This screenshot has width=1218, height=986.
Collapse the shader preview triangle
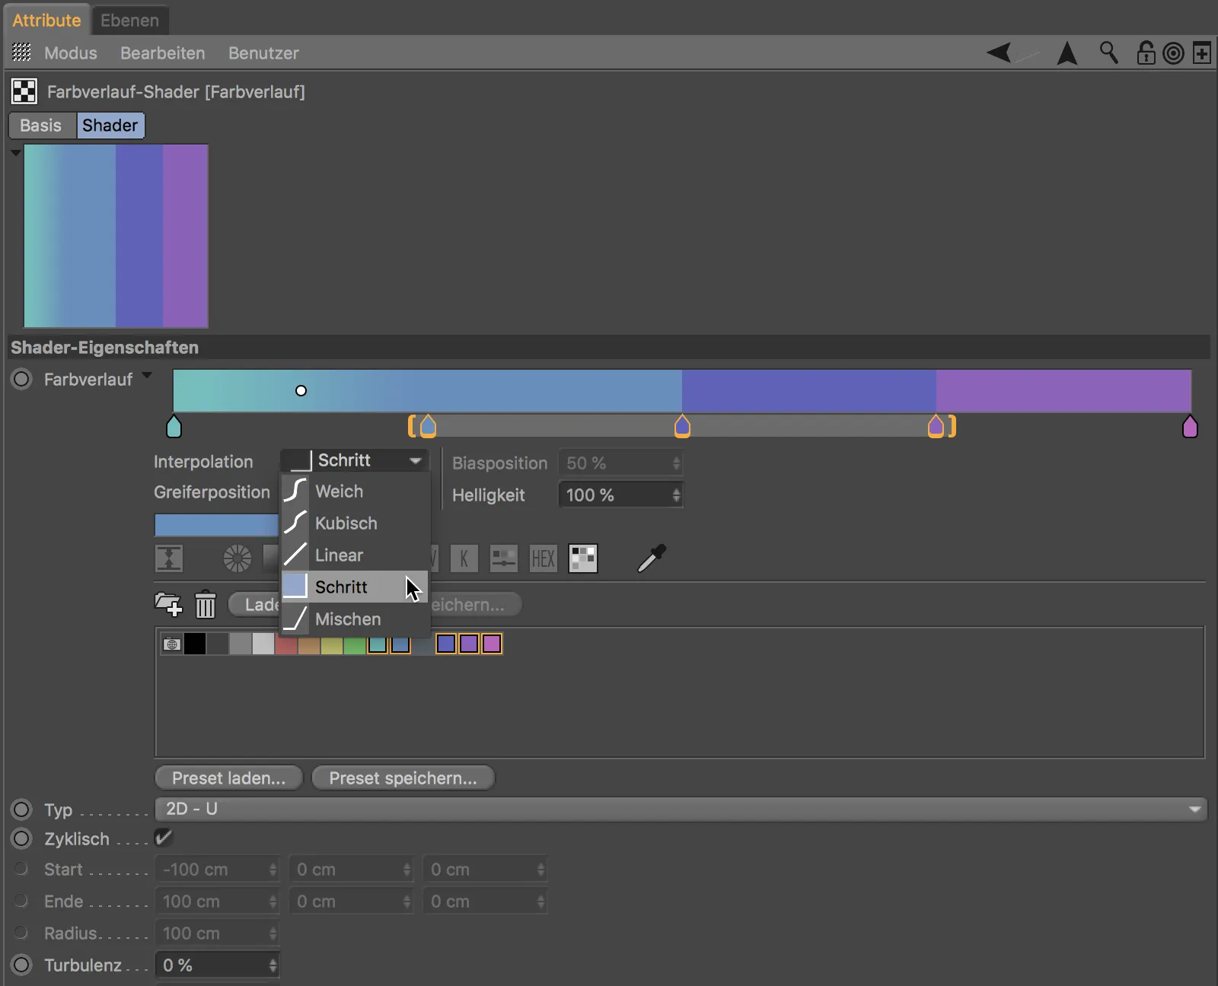point(15,153)
